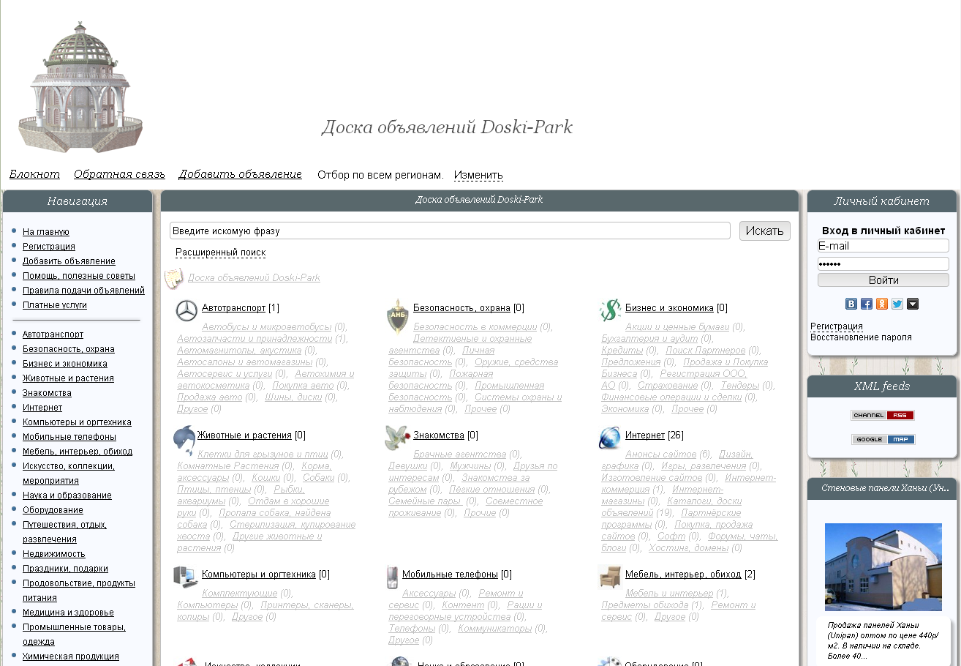The image size is (961, 666).
Task: Show more social login options arrow
Action: (x=913, y=304)
